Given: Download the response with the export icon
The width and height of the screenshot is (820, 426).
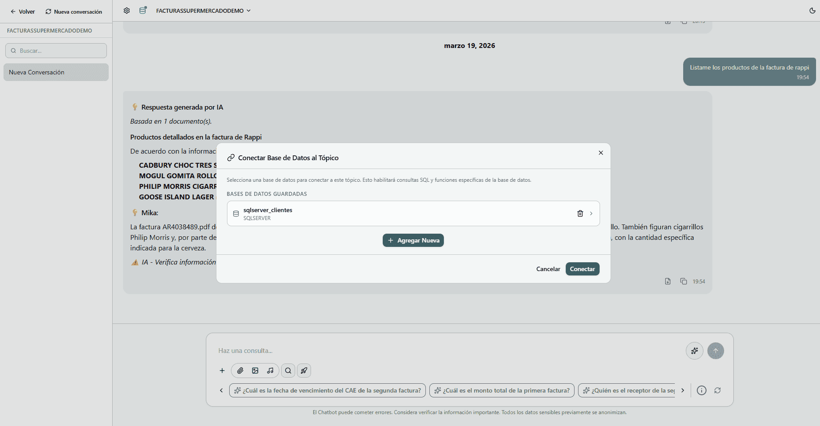Looking at the screenshot, I should pyautogui.click(x=668, y=281).
